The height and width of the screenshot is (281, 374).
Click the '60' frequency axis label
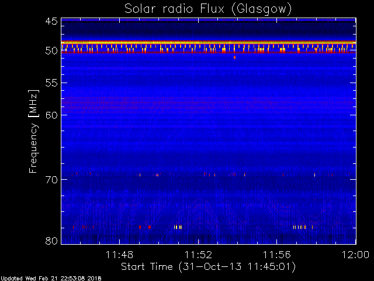click(51, 115)
